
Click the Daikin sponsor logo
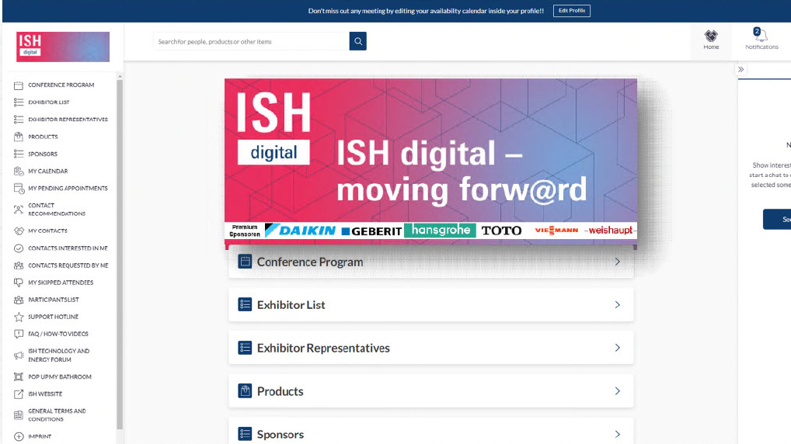[x=300, y=231]
